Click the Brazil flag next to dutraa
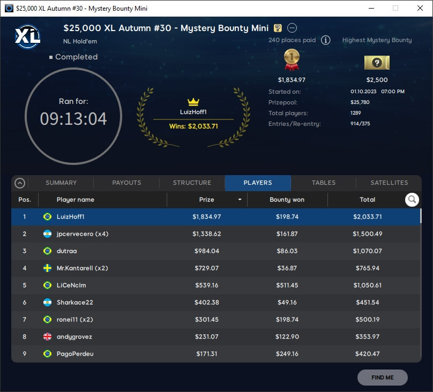 point(48,251)
